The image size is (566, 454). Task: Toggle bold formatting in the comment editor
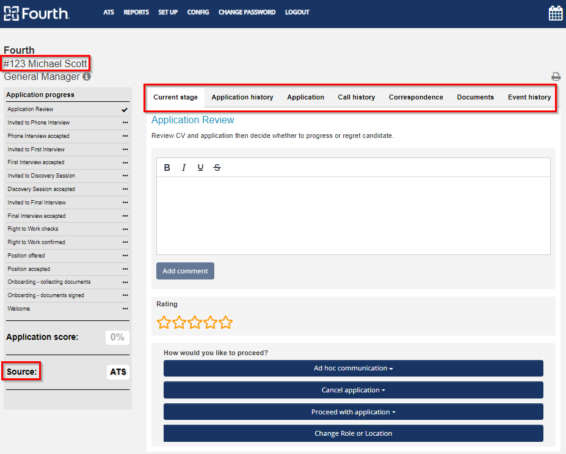[167, 168]
